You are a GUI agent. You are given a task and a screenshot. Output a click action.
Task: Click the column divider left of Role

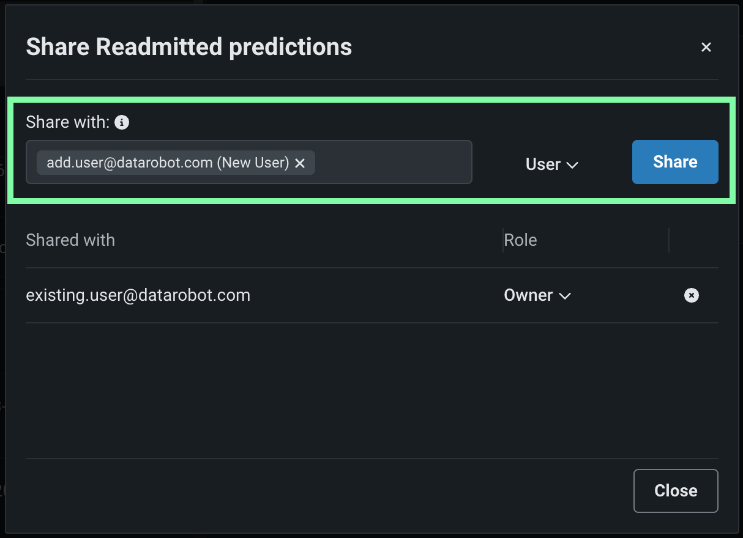[502, 240]
